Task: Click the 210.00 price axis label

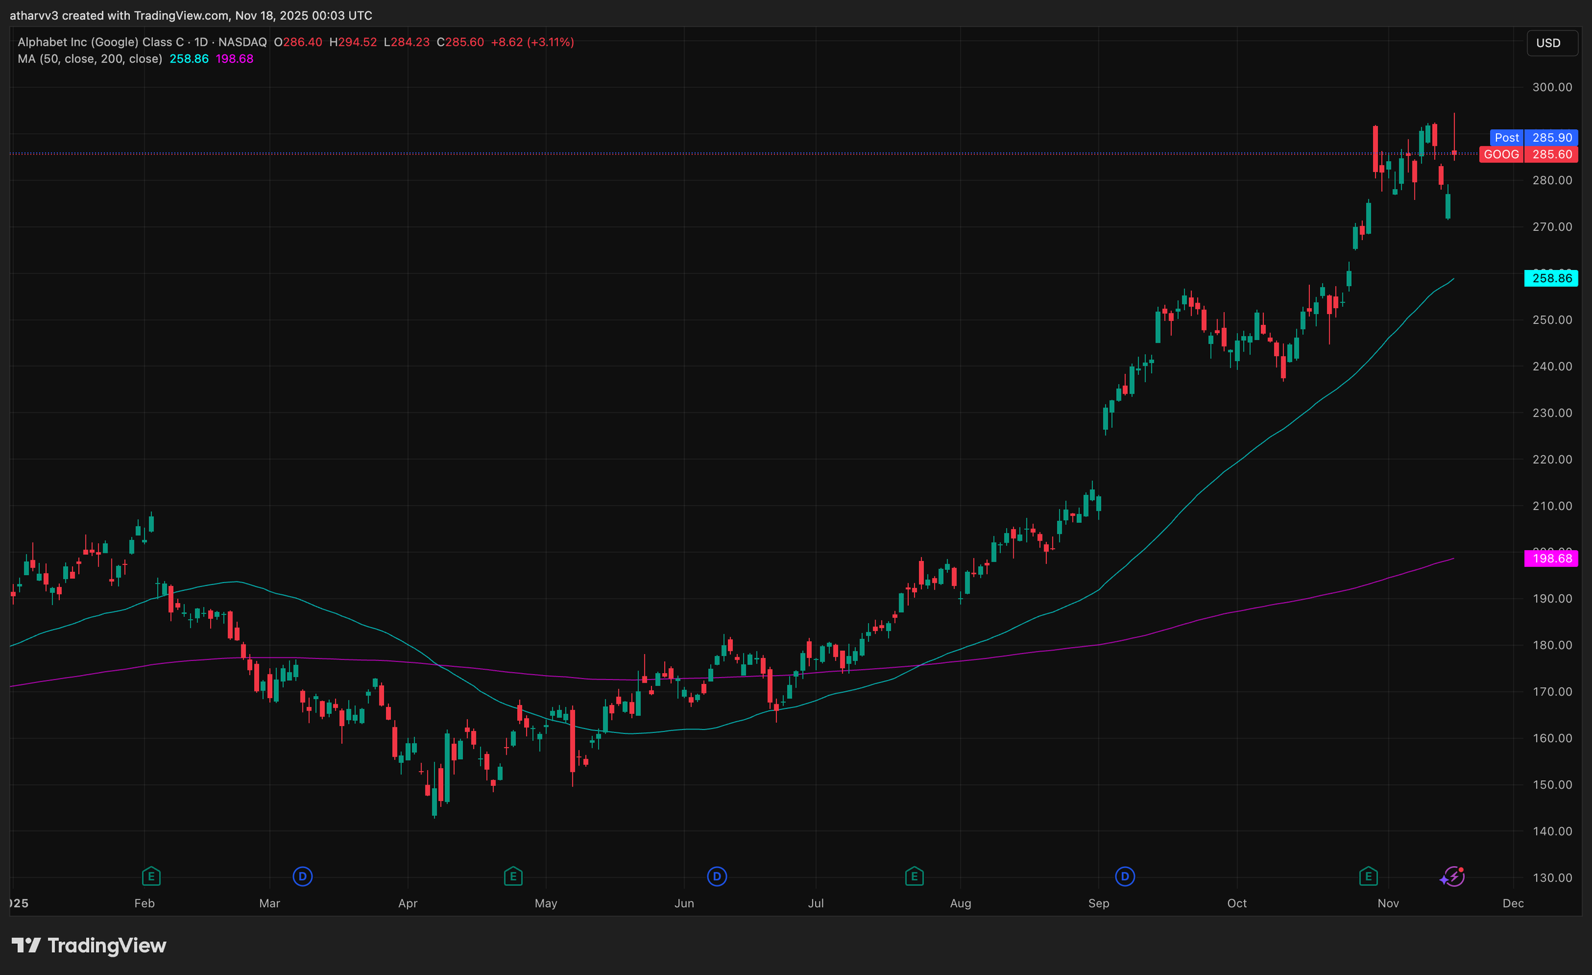Action: point(1553,506)
